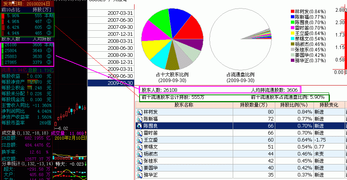This screenshot has height=180, width=347.
Task: Select the 2008-03-31 report date
Action: tap(111, 41)
